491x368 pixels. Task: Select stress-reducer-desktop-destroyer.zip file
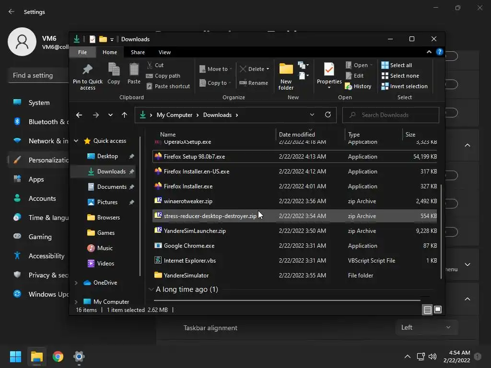tap(294, 216)
